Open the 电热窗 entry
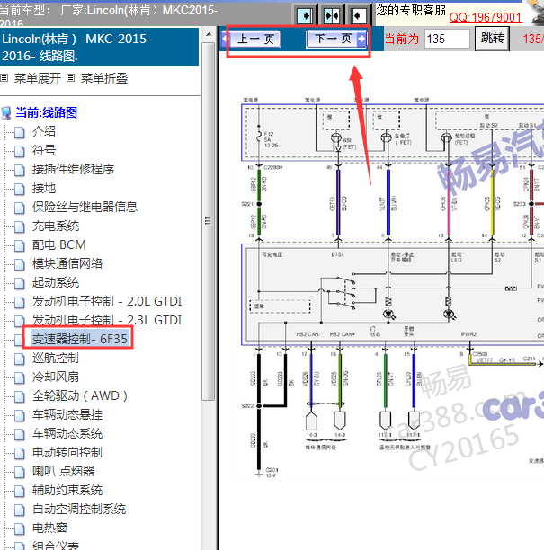 coord(49,528)
